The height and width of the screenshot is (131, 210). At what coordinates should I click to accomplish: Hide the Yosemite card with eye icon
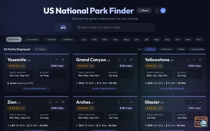click(63, 60)
